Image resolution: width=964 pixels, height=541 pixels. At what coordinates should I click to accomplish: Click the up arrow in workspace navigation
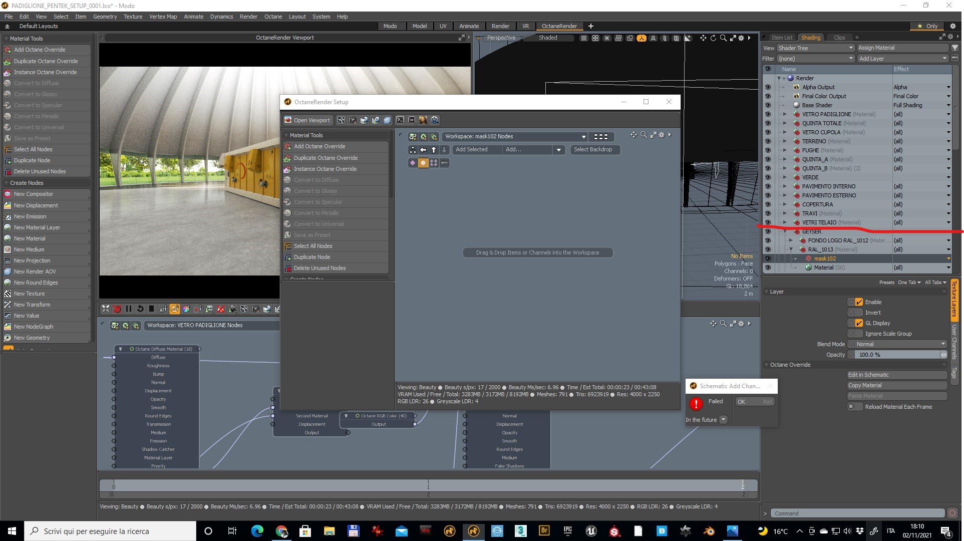point(434,150)
